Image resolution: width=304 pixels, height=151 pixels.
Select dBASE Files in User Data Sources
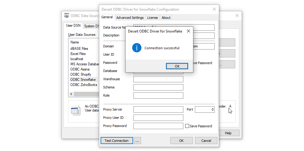pyautogui.click(x=79, y=49)
